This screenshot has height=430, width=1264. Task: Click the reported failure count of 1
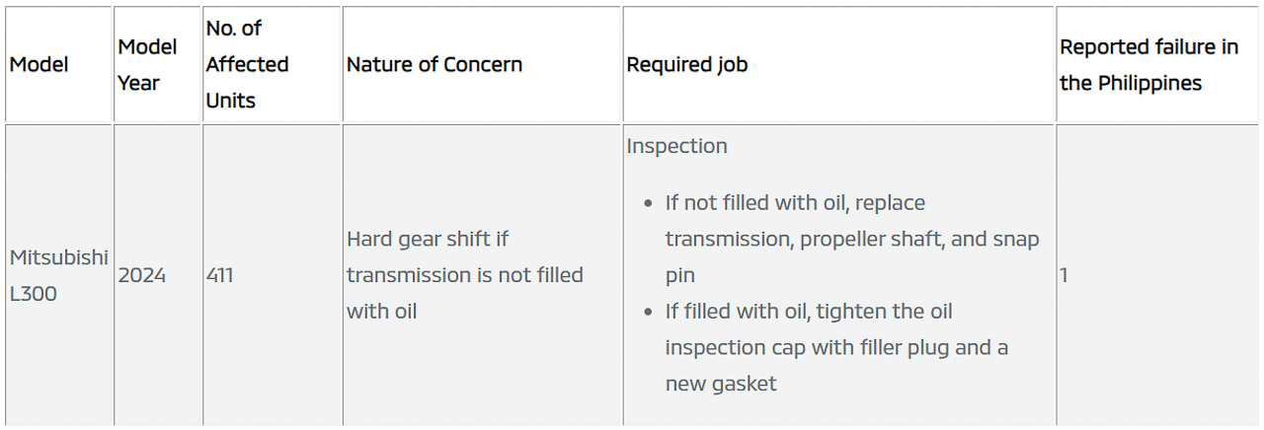(1064, 275)
